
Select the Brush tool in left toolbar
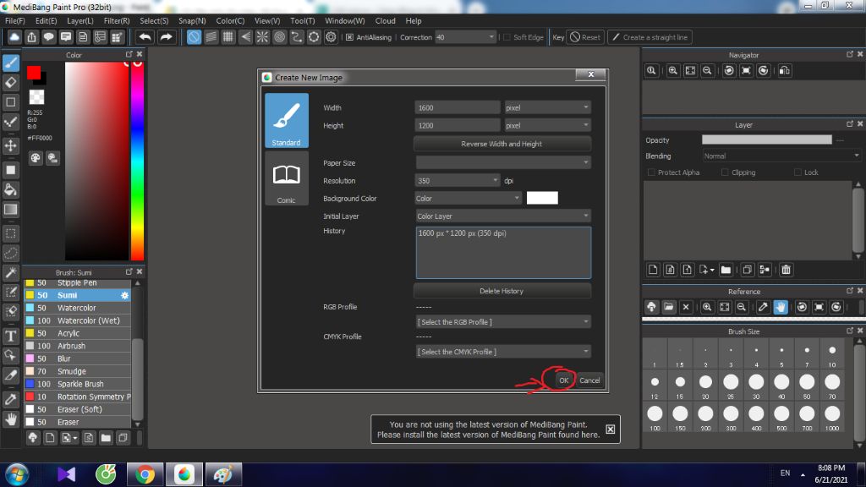10,63
